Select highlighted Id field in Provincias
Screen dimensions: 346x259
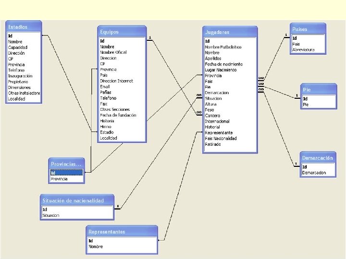click(67, 173)
